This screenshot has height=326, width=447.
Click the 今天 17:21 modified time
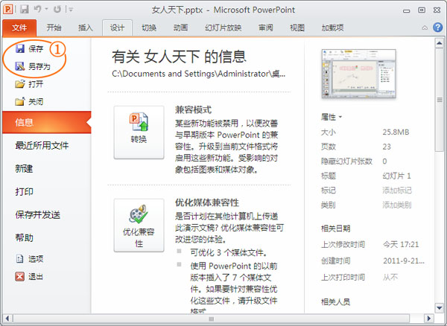click(x=401, y=245)
